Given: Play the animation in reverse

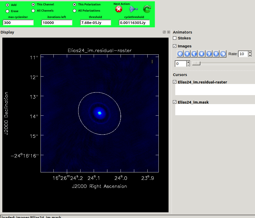Looking at the screenshot, I should point(194,54).
